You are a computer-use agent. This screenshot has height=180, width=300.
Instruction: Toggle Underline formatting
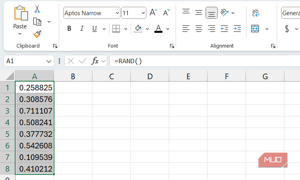[x=94, y=29]
